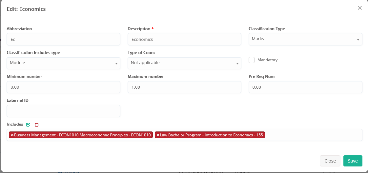Click the Maximum number field

click(184, 87)
